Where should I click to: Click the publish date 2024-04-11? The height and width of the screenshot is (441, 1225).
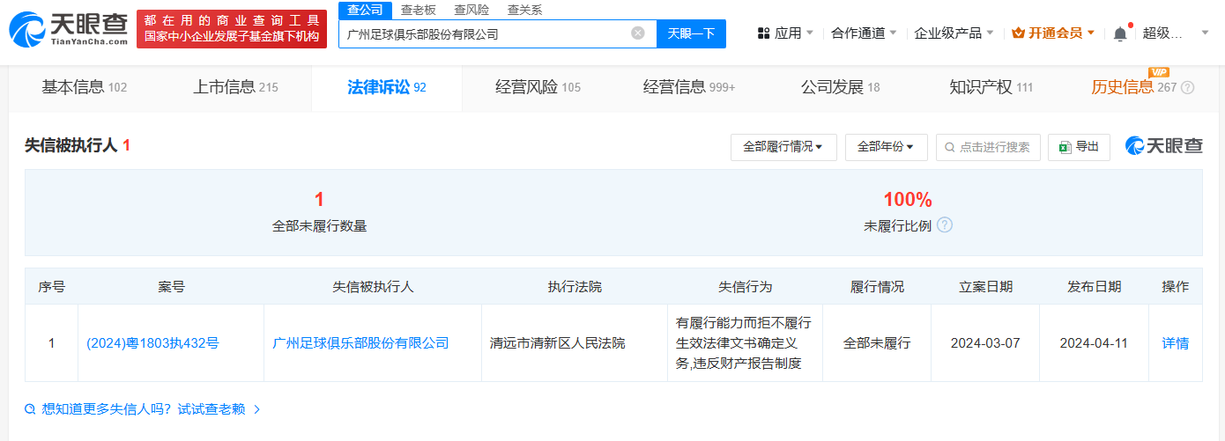(x=1094, y=343)
